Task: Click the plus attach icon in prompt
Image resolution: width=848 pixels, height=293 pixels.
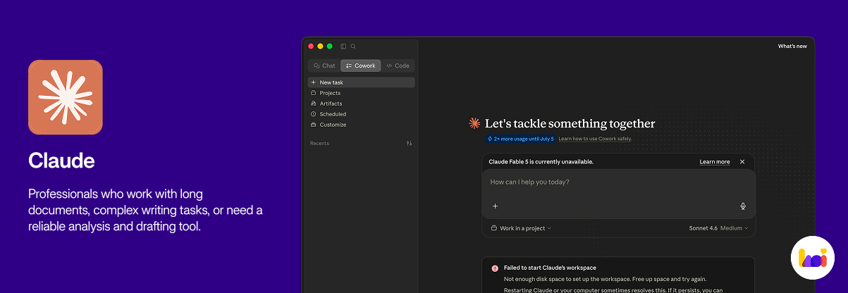Action: [495, 206]
